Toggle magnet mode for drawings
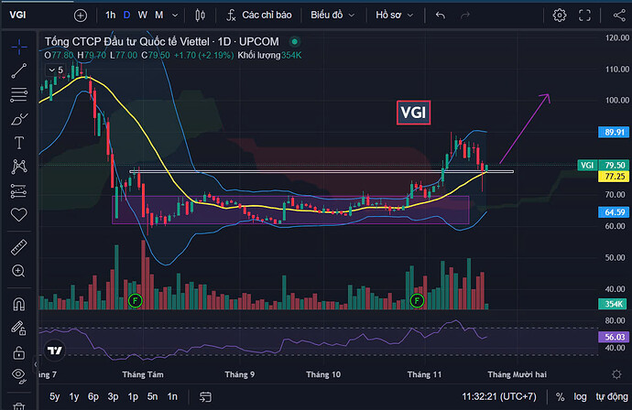Viewport: 632px width, 410px height. coord(19,304)
